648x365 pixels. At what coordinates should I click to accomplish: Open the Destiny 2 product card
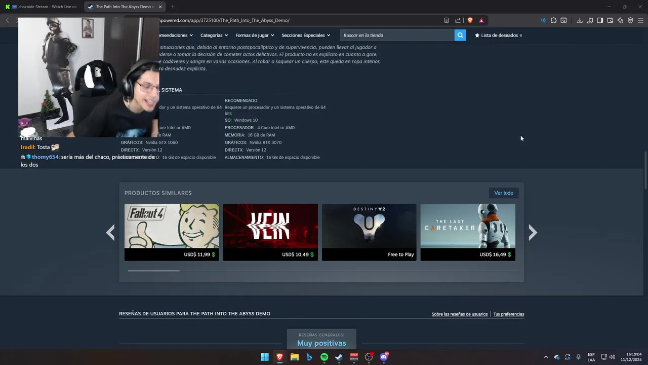[x=369, y=232]
